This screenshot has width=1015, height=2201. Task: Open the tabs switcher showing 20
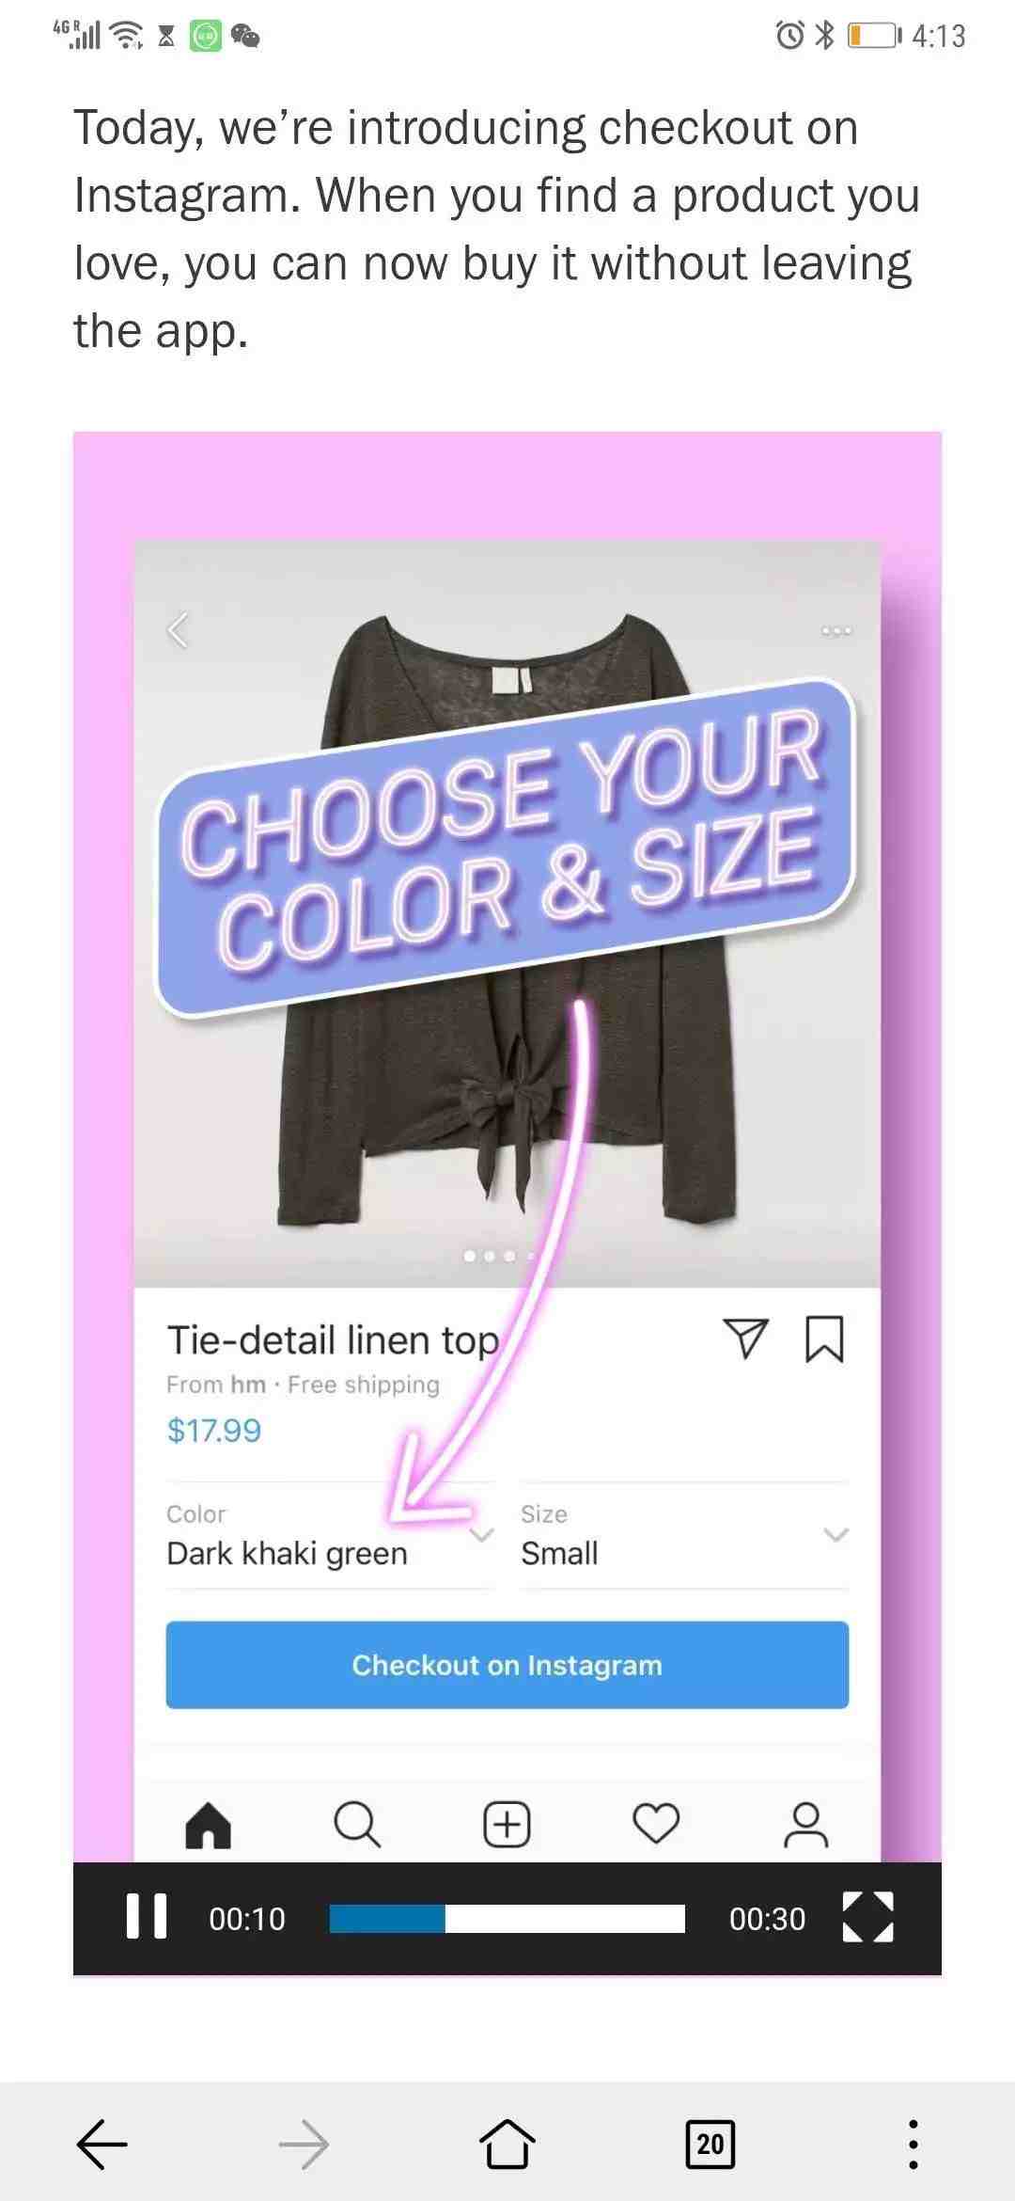[710, 2145]
